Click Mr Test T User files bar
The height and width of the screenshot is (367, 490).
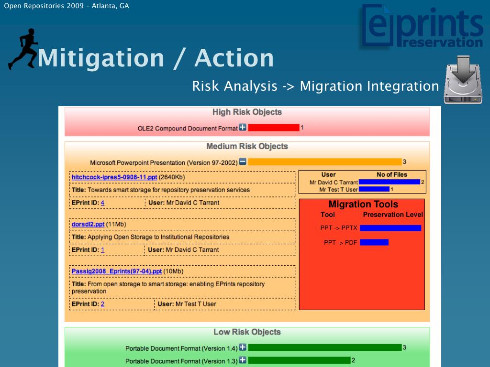click(x=374, y=189)
